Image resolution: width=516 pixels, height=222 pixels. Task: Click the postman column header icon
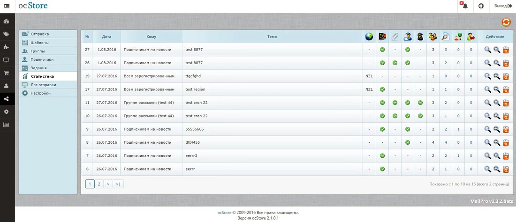click(407, 37)
